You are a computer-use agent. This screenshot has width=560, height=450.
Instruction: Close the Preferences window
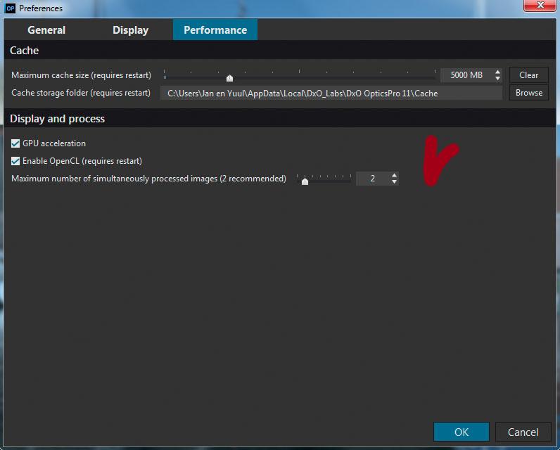(540, 6)
